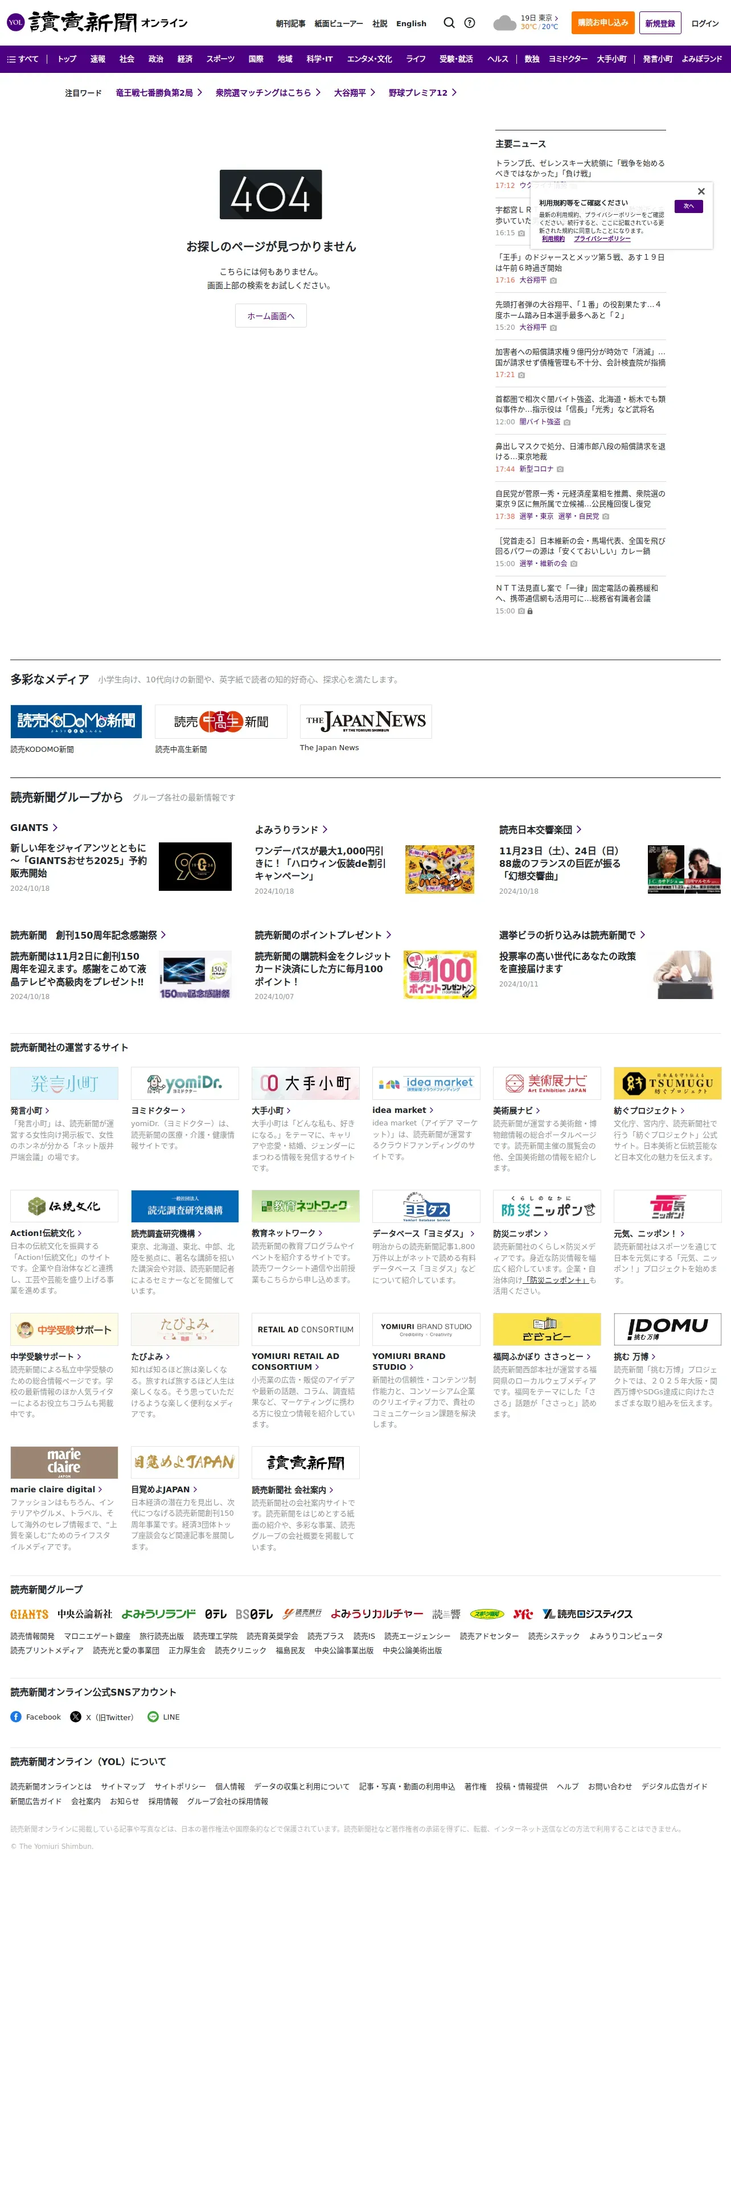Image resolution: width=731 pixels, height=2194 pixels.
Task: Expand the よみうりランド heading chevron
Action: (x=325, y=829)
